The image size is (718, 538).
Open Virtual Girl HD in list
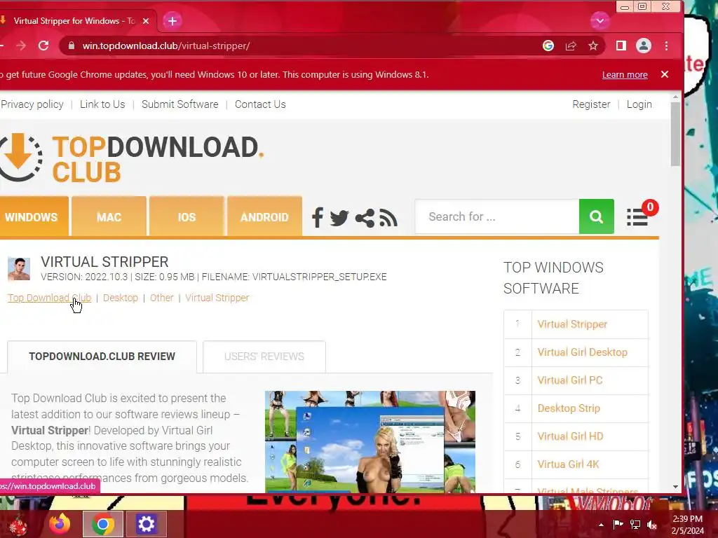(x=571, y=436)
